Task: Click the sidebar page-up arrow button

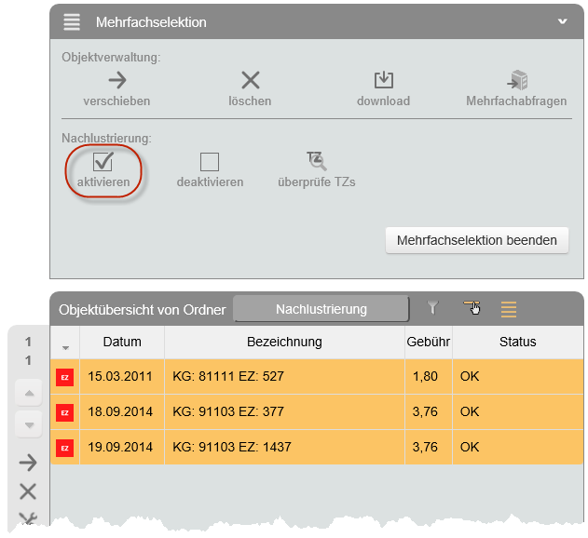Action: click(29, 393)
